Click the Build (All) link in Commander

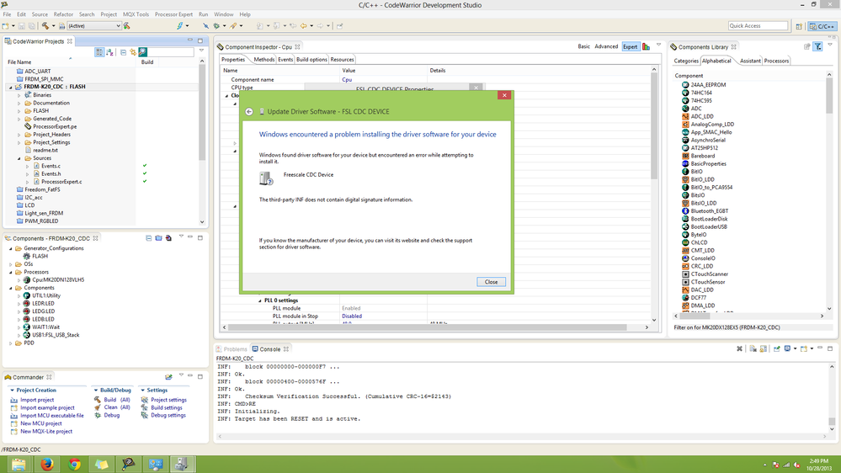pyautogui.click(x=116, y=400)
